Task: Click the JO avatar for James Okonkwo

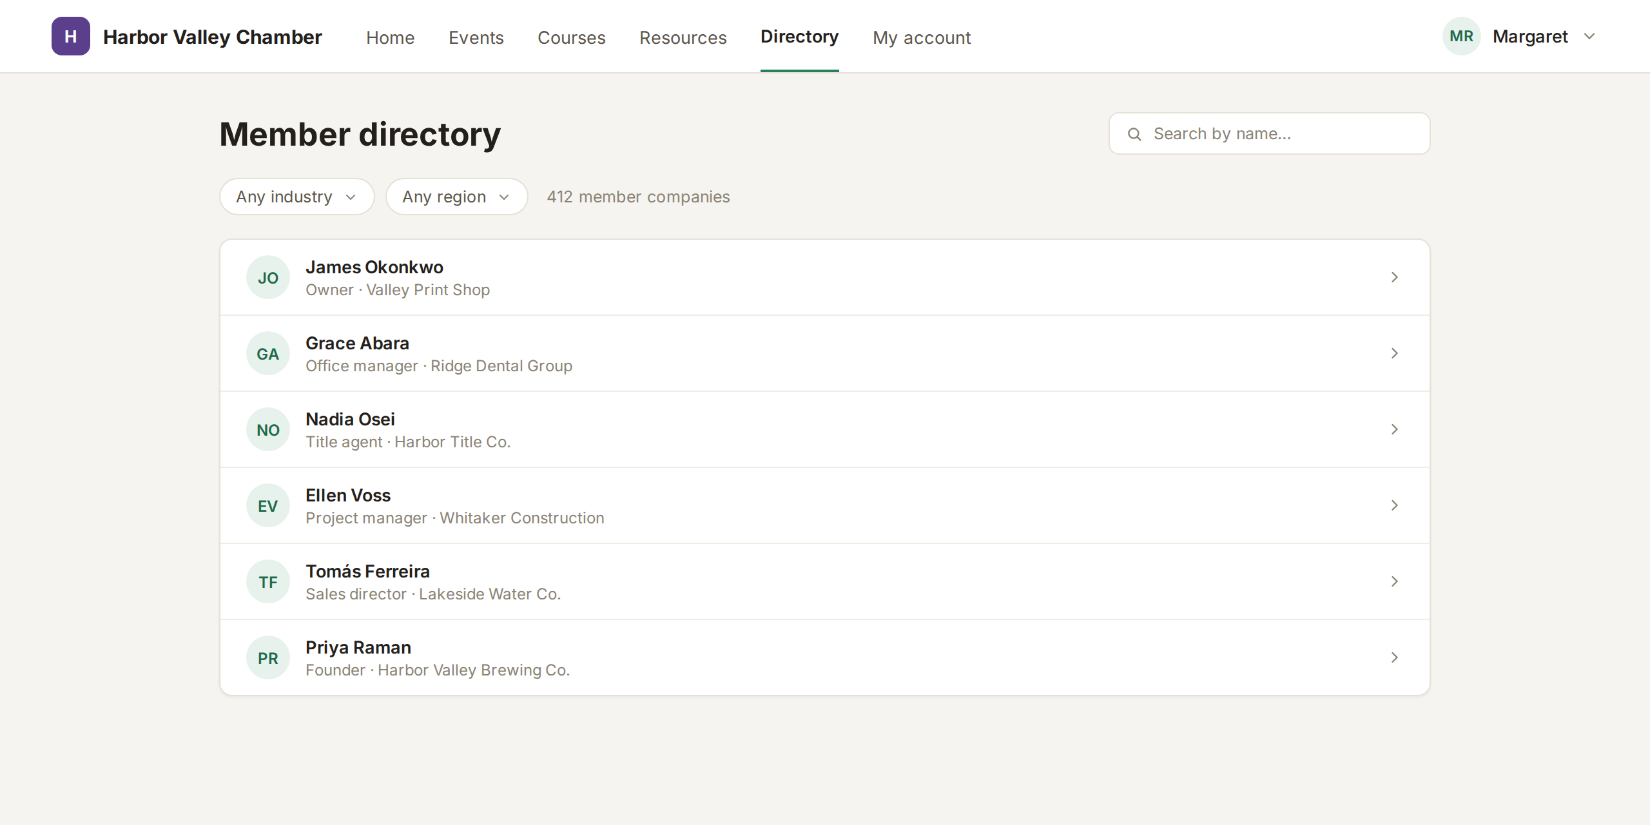Action: (x=268, y=277)
